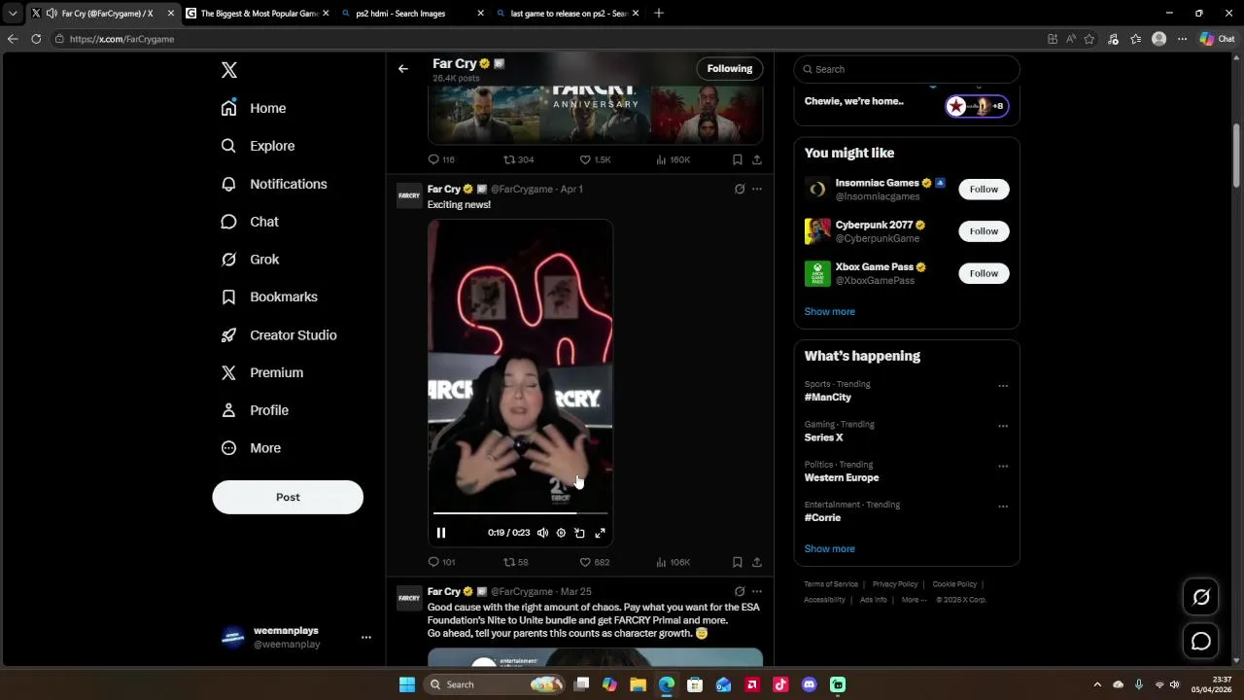1244x700 pixels.
Task: Reply icon on the anniversary post with 116 replies
Action: [441, 159]
